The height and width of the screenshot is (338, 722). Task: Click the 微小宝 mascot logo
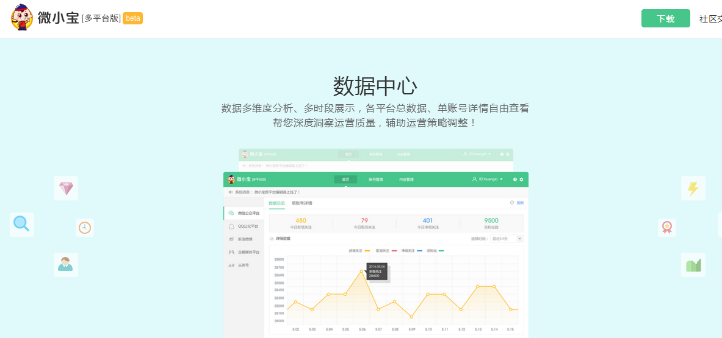pyautogui.click(x=21, y=18)
